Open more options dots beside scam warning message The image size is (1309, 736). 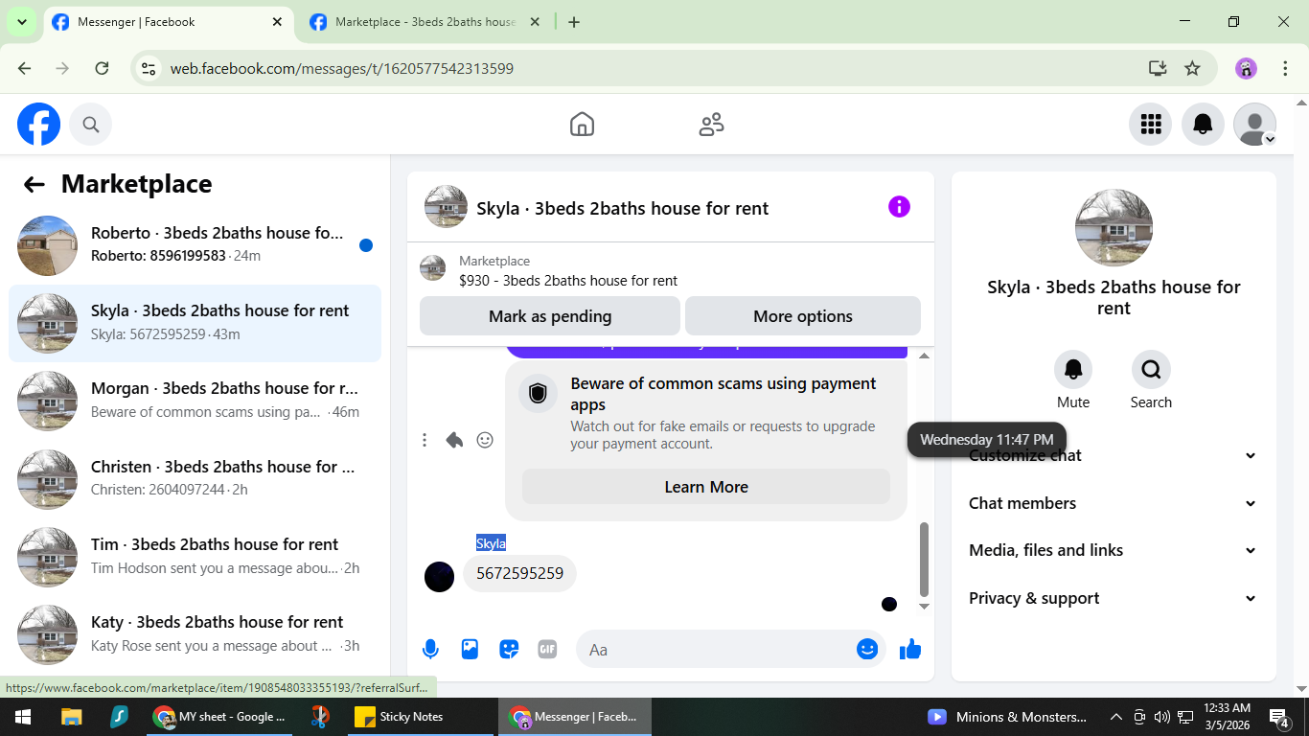click(x=425, y=440)
